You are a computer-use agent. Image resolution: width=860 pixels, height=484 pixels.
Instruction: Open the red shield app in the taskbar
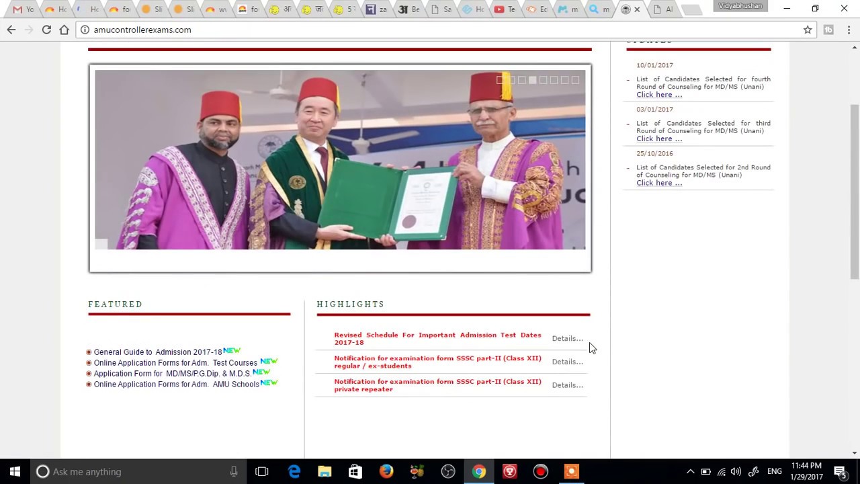coord(510,471)
